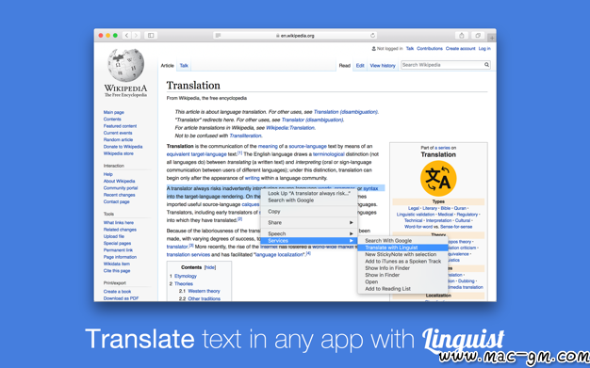
Task: Expand the Share submenu
Action: point(308,222)
